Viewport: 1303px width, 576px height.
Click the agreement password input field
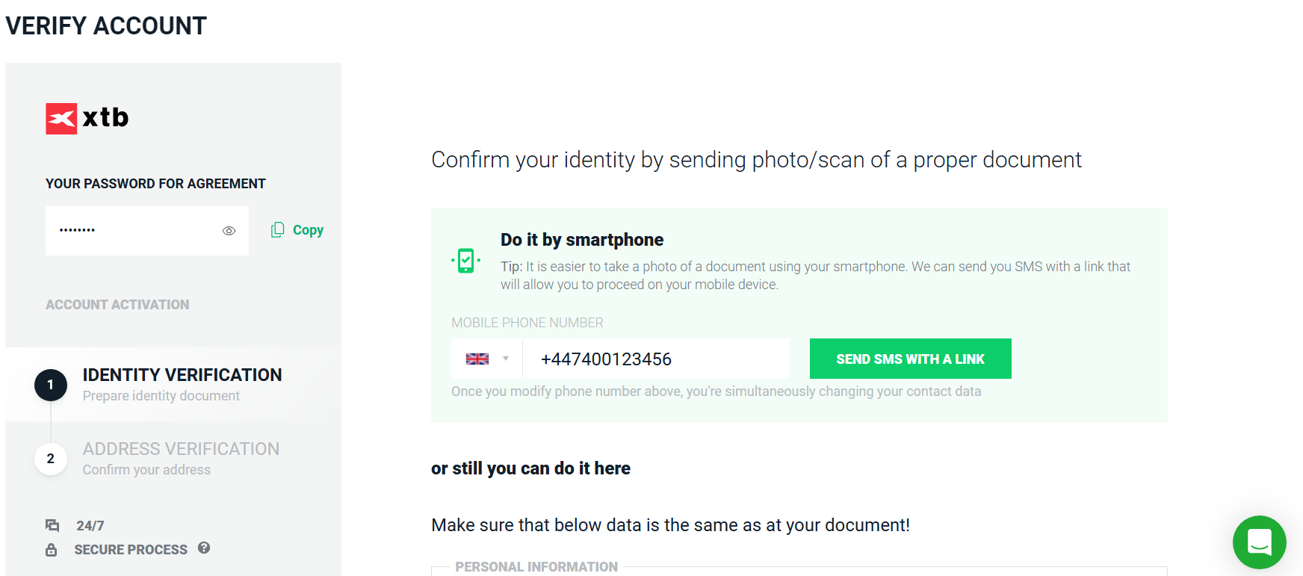[134, 231]
